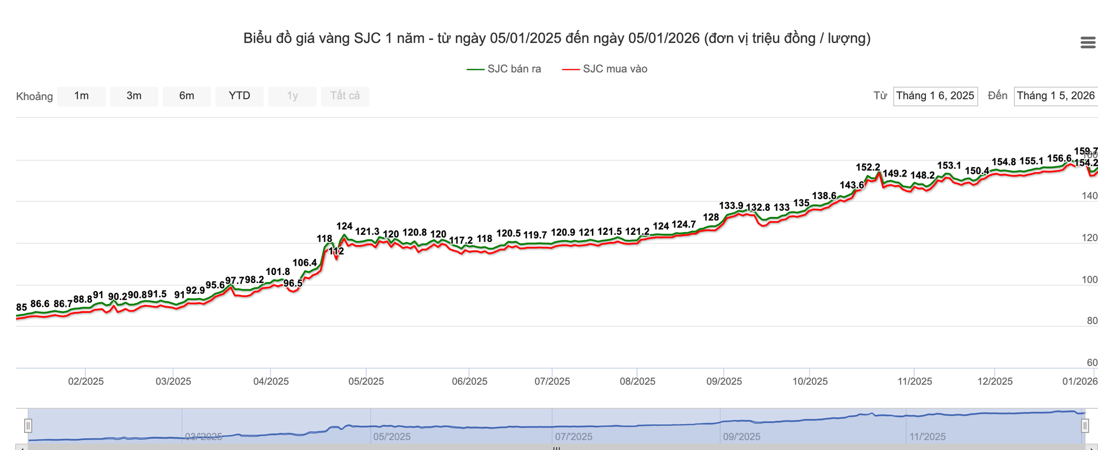Click the 128 data label
Screen dimensions: 1098x450
pos(711,218)
